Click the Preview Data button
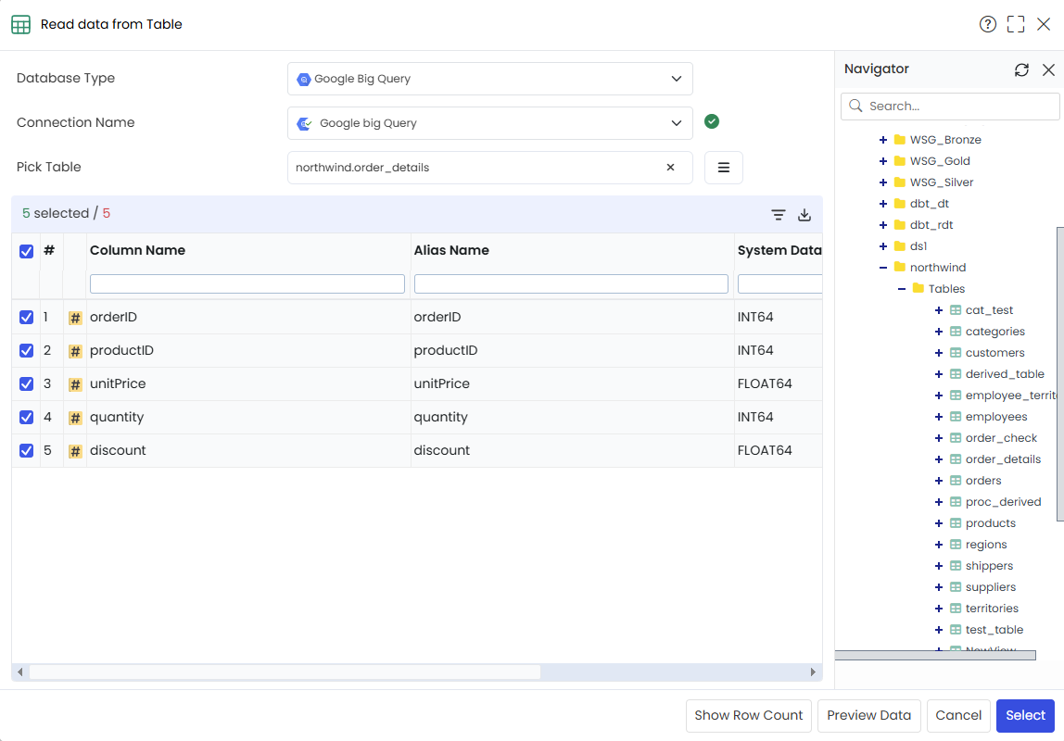Viewport: 1064px width, 741px height. 868,716
